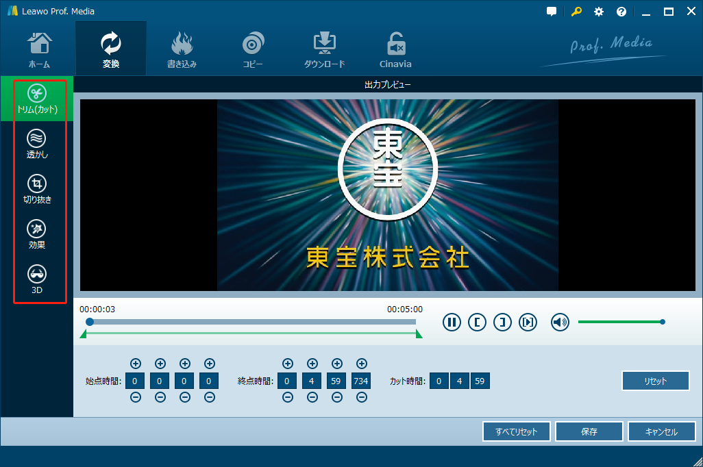This screenshot has height=467, width=703.
Task: Decrease 始点時間 hours with minus
Action: coord(136,397)
